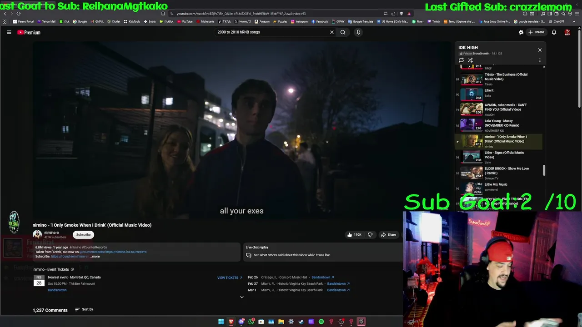582x327 pixels.
Task: Open WhatsApp from taskbar
Action: [251, 322]
